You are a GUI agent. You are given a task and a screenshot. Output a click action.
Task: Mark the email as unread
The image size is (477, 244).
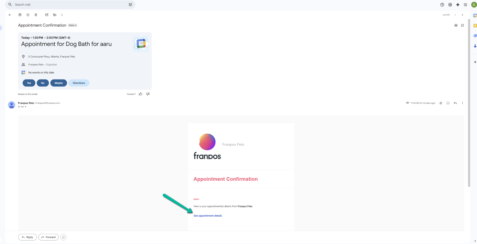click(x=47, y=15)
